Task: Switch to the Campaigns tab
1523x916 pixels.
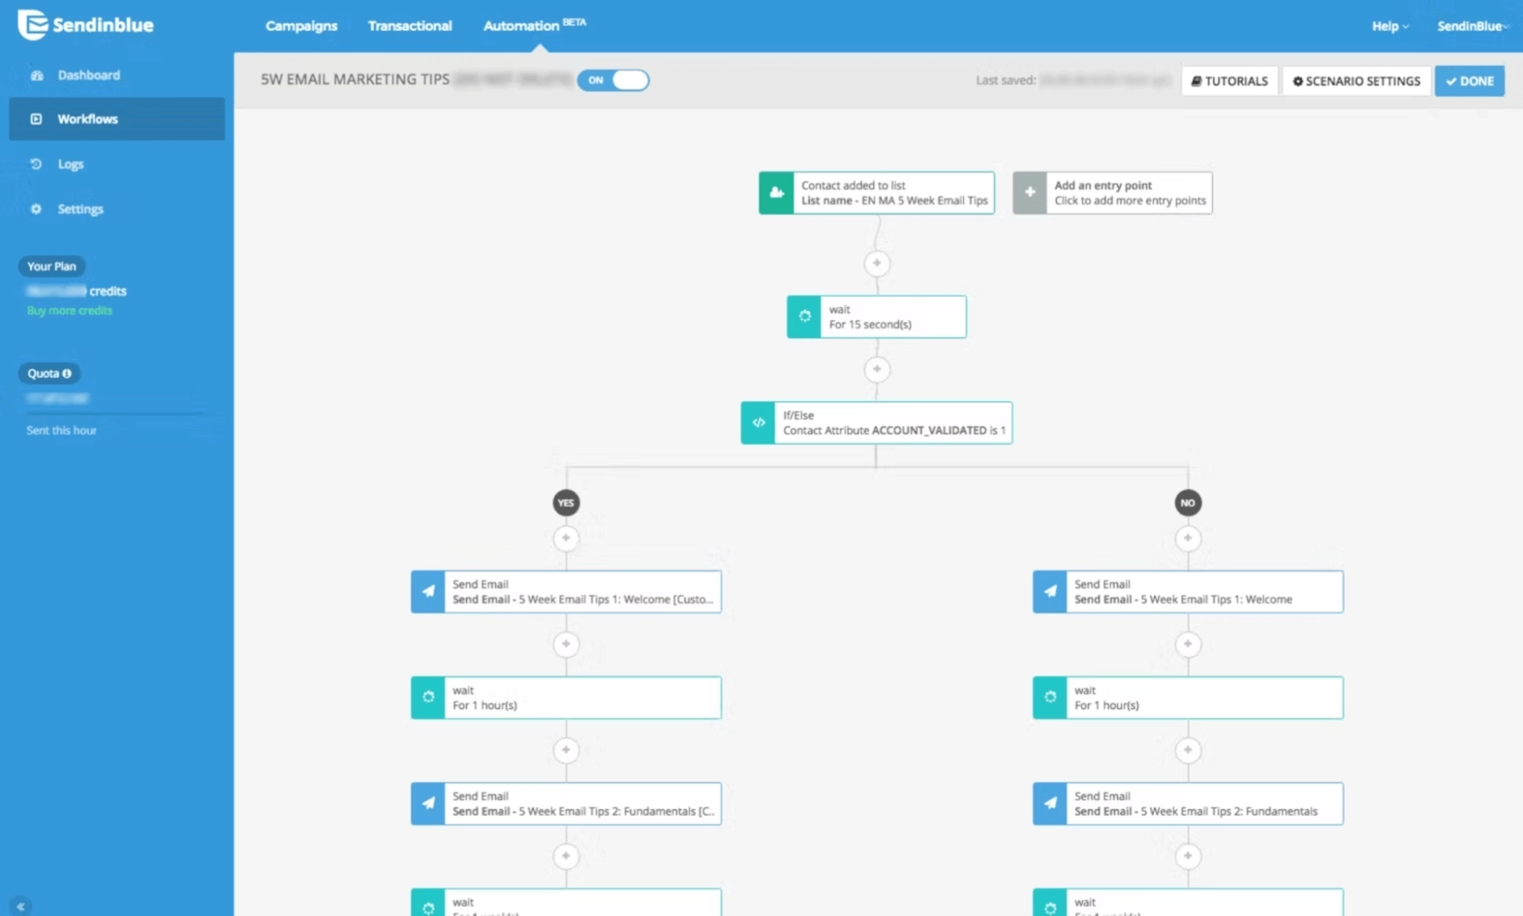Action: (301, 26)
